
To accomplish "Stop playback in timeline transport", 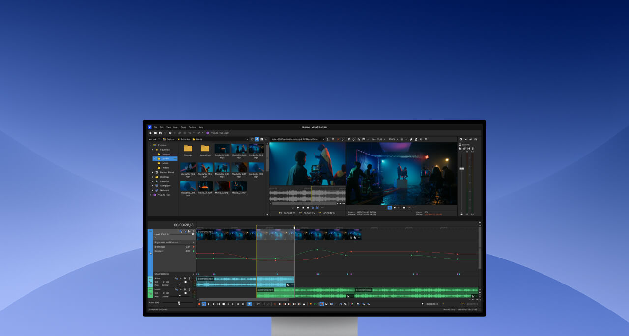I will click(223, 304).
